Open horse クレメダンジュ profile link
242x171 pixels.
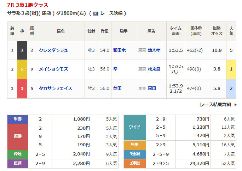click(x=53, y=50)
